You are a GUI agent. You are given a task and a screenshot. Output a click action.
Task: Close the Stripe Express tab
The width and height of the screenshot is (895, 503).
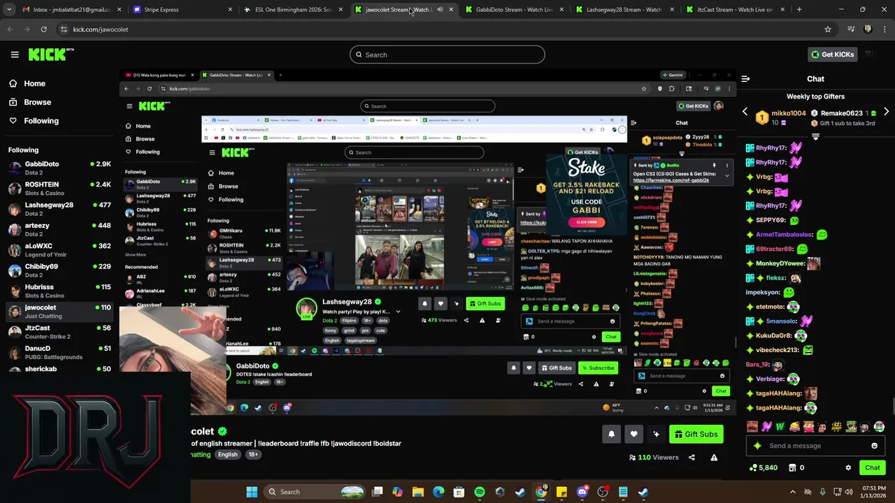point(230,10)
